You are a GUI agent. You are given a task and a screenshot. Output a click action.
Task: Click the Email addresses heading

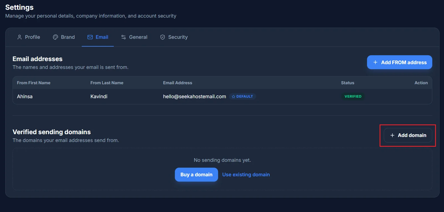click(x=37, y=59)
